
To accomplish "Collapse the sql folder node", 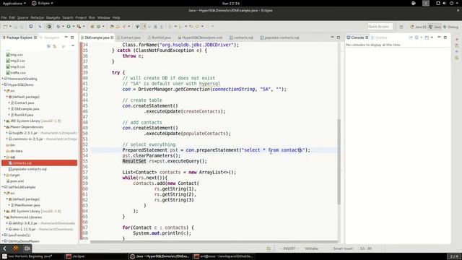I will 5,157.
